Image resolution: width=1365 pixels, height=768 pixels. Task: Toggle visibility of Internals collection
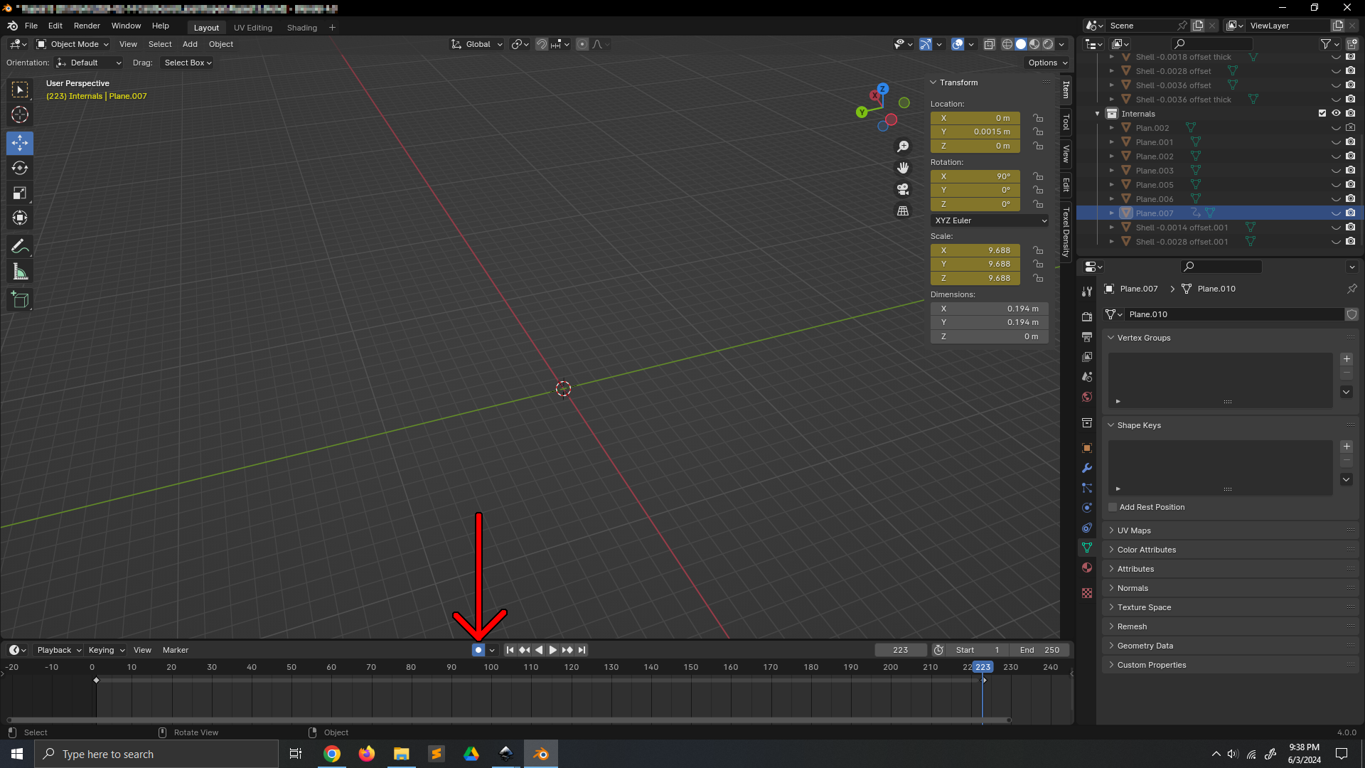coord(1335,112)
